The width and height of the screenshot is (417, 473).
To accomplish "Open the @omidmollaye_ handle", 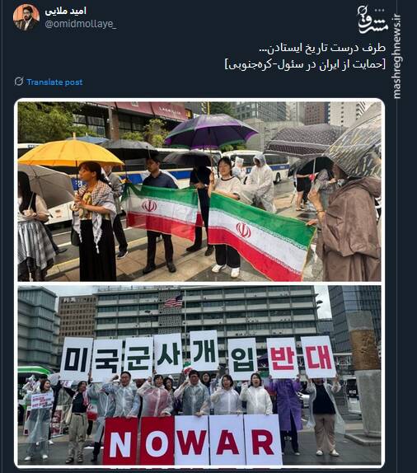I will [81, 24].
